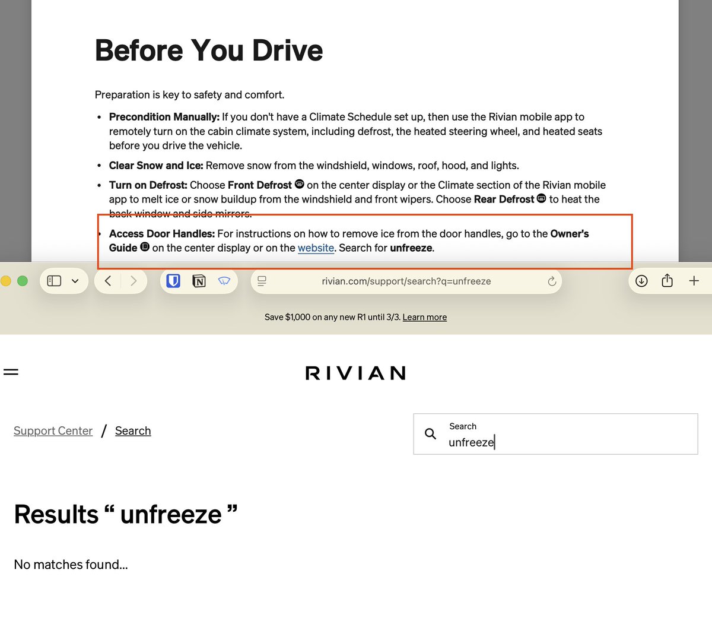712x643 pixels.
Task: Open the Rivian hamburger menu
Action: click(x=11, y=372)
